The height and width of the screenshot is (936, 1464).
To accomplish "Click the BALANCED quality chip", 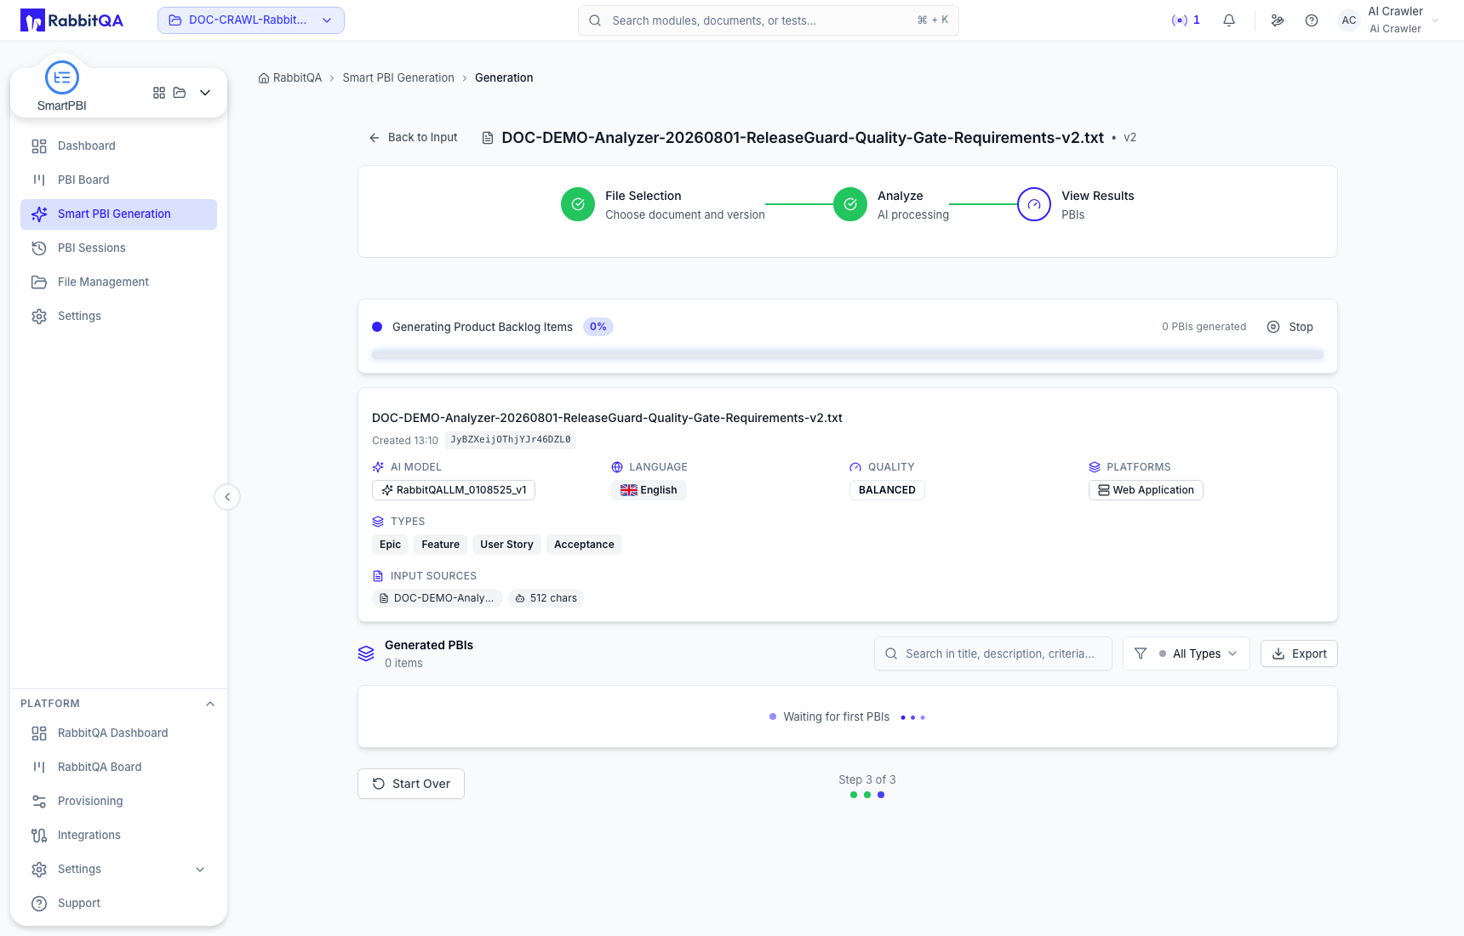I will point(887,490).
